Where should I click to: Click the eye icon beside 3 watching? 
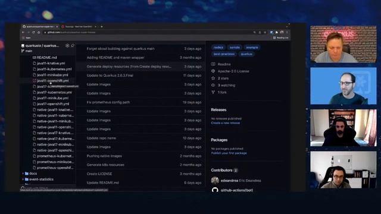click(x=213, y=85)
